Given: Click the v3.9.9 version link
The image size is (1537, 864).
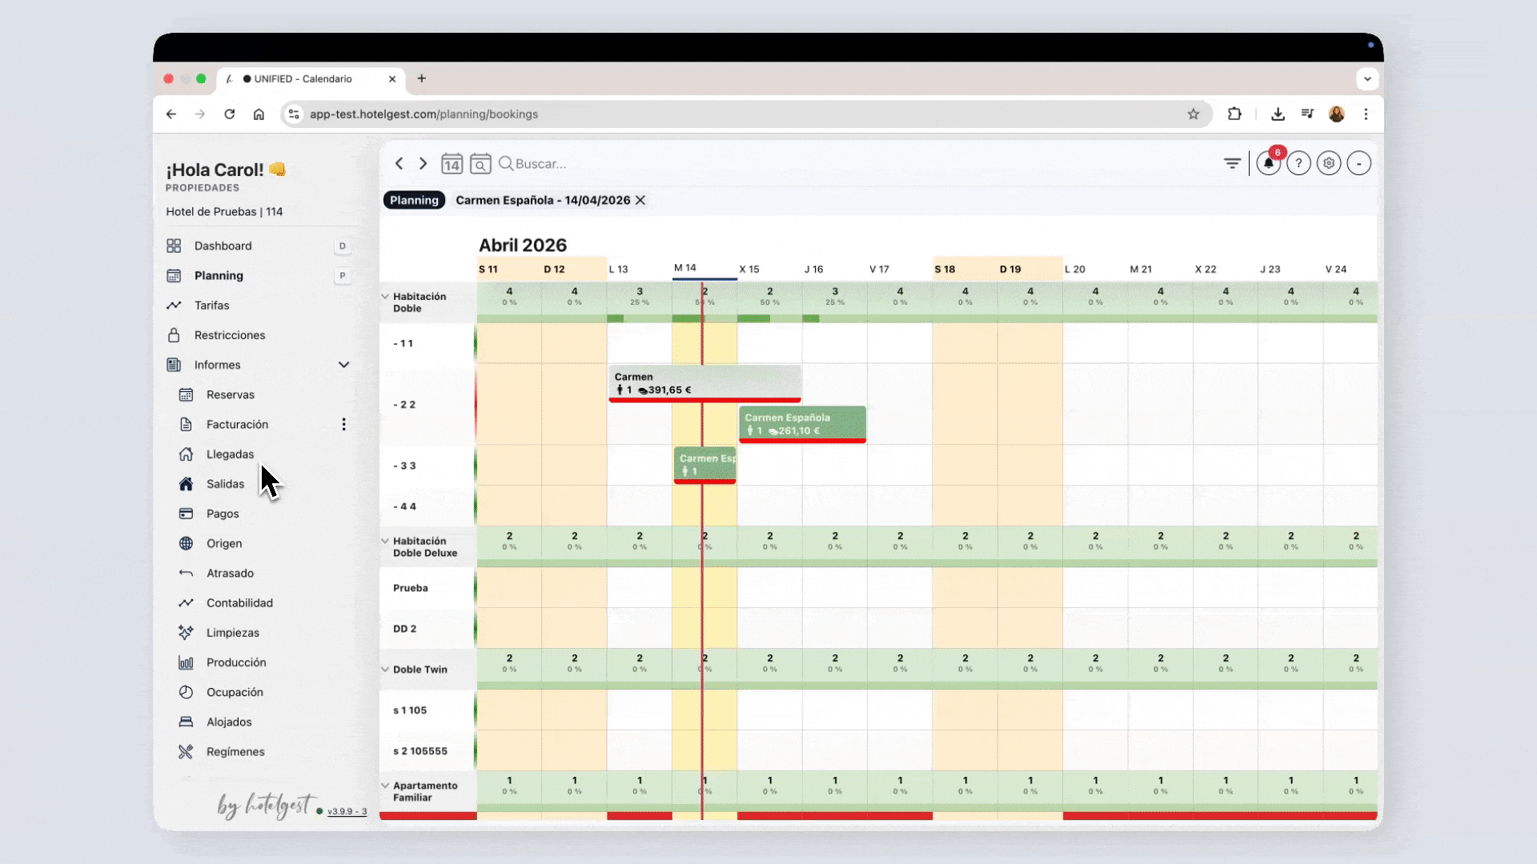Looking at the screenshot, I should [x=347, y=811].
